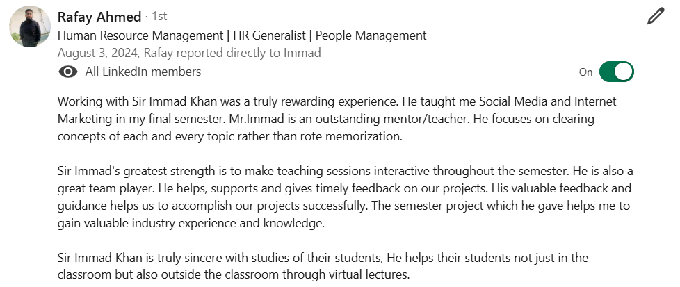
Task: Open Rafay Ahmed's profile photo
Action: coord(30,26)
